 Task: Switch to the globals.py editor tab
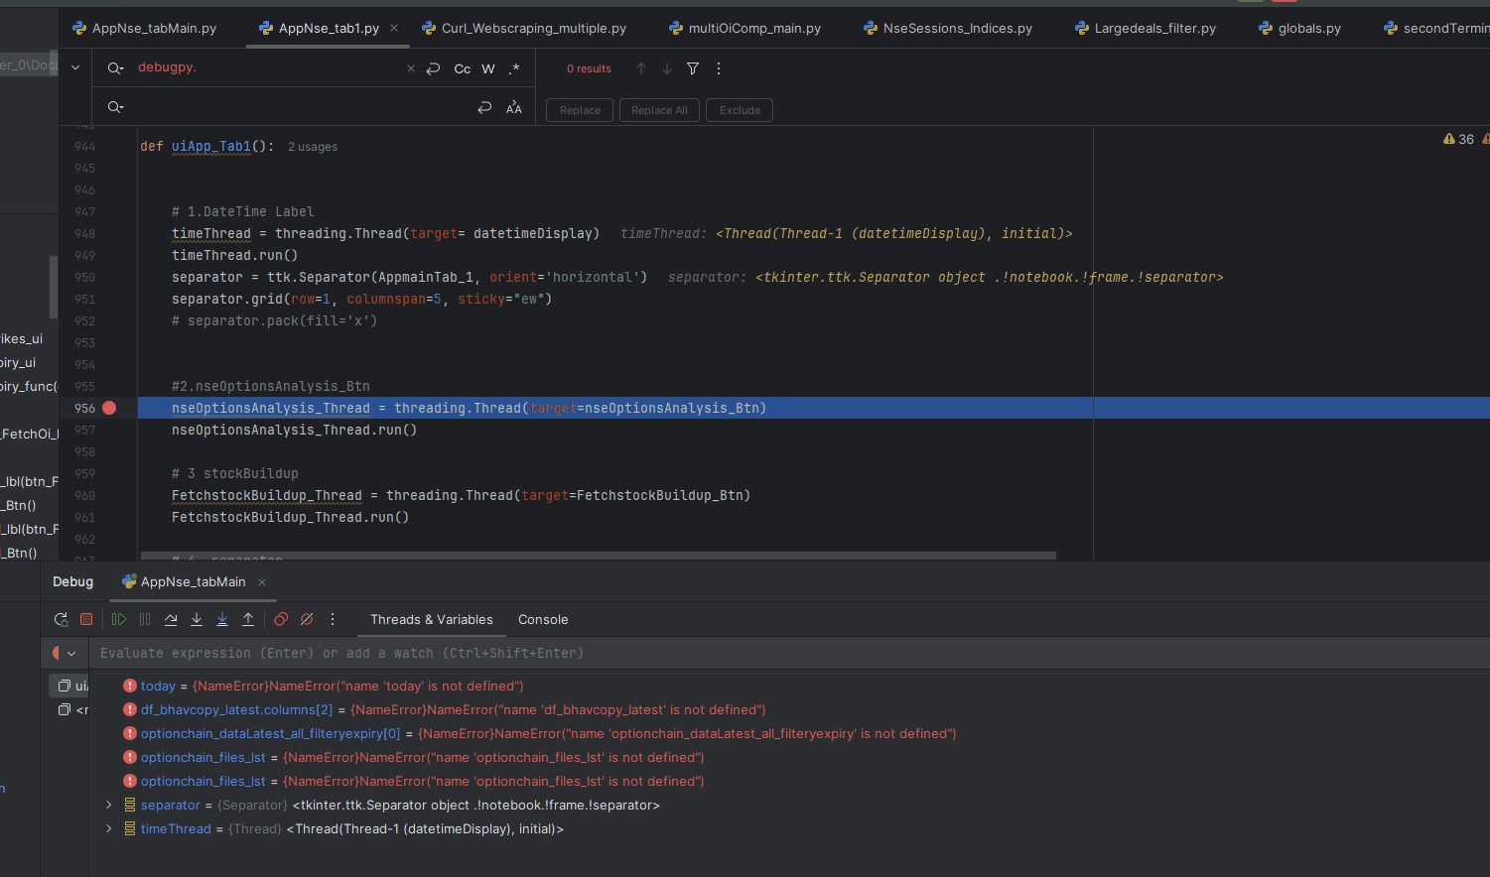[x=1308, y=28]
